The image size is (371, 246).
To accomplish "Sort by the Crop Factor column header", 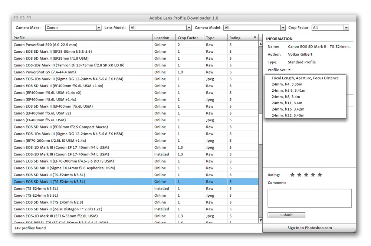I will 190,37.
